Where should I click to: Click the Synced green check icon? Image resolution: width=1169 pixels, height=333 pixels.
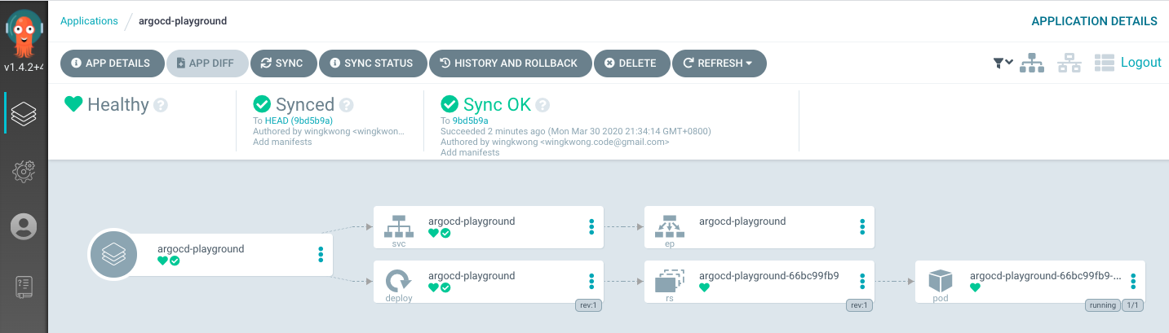[x=262, y=104]
